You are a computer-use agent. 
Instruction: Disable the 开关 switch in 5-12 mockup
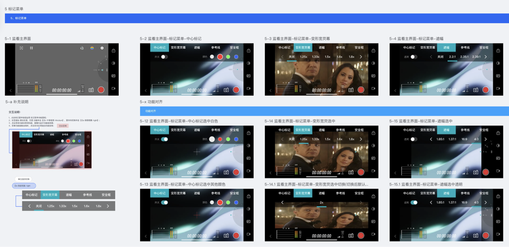point(164,139)
